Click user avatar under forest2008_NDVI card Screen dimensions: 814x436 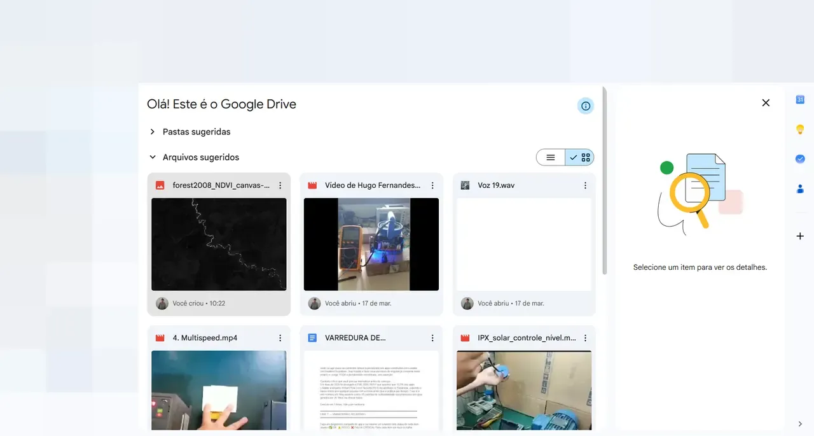(x=162, y=304)
